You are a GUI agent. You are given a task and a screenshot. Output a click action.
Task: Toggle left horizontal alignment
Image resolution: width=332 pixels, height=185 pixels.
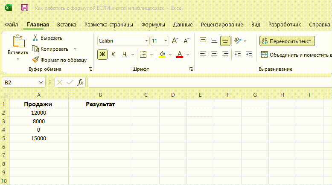tap(203, 55)
